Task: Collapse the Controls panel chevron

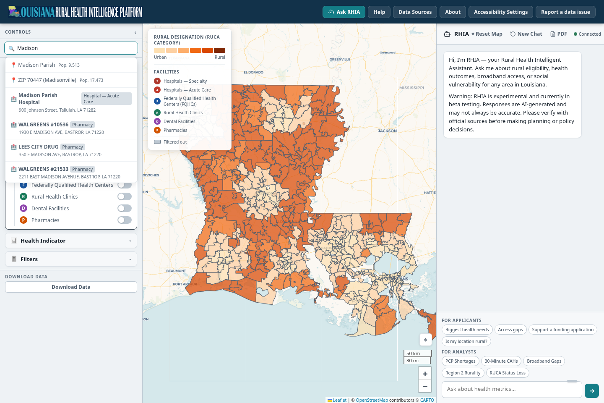Action: click(x=135, y=32)
